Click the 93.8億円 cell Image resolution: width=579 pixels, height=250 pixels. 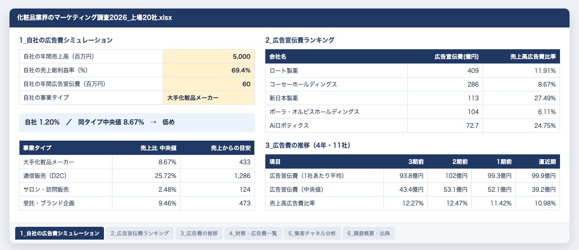[405, 176]
